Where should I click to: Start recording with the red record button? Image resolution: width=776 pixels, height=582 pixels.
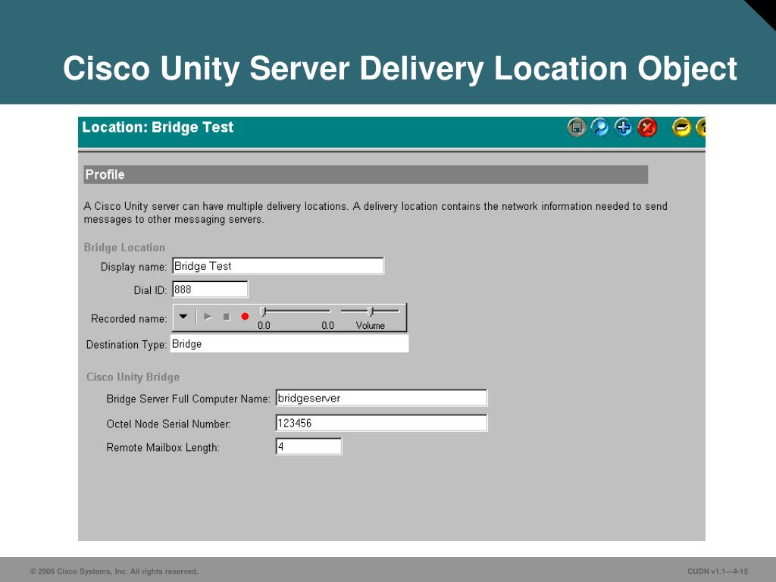pyautogui.click(x=245, y=317)
